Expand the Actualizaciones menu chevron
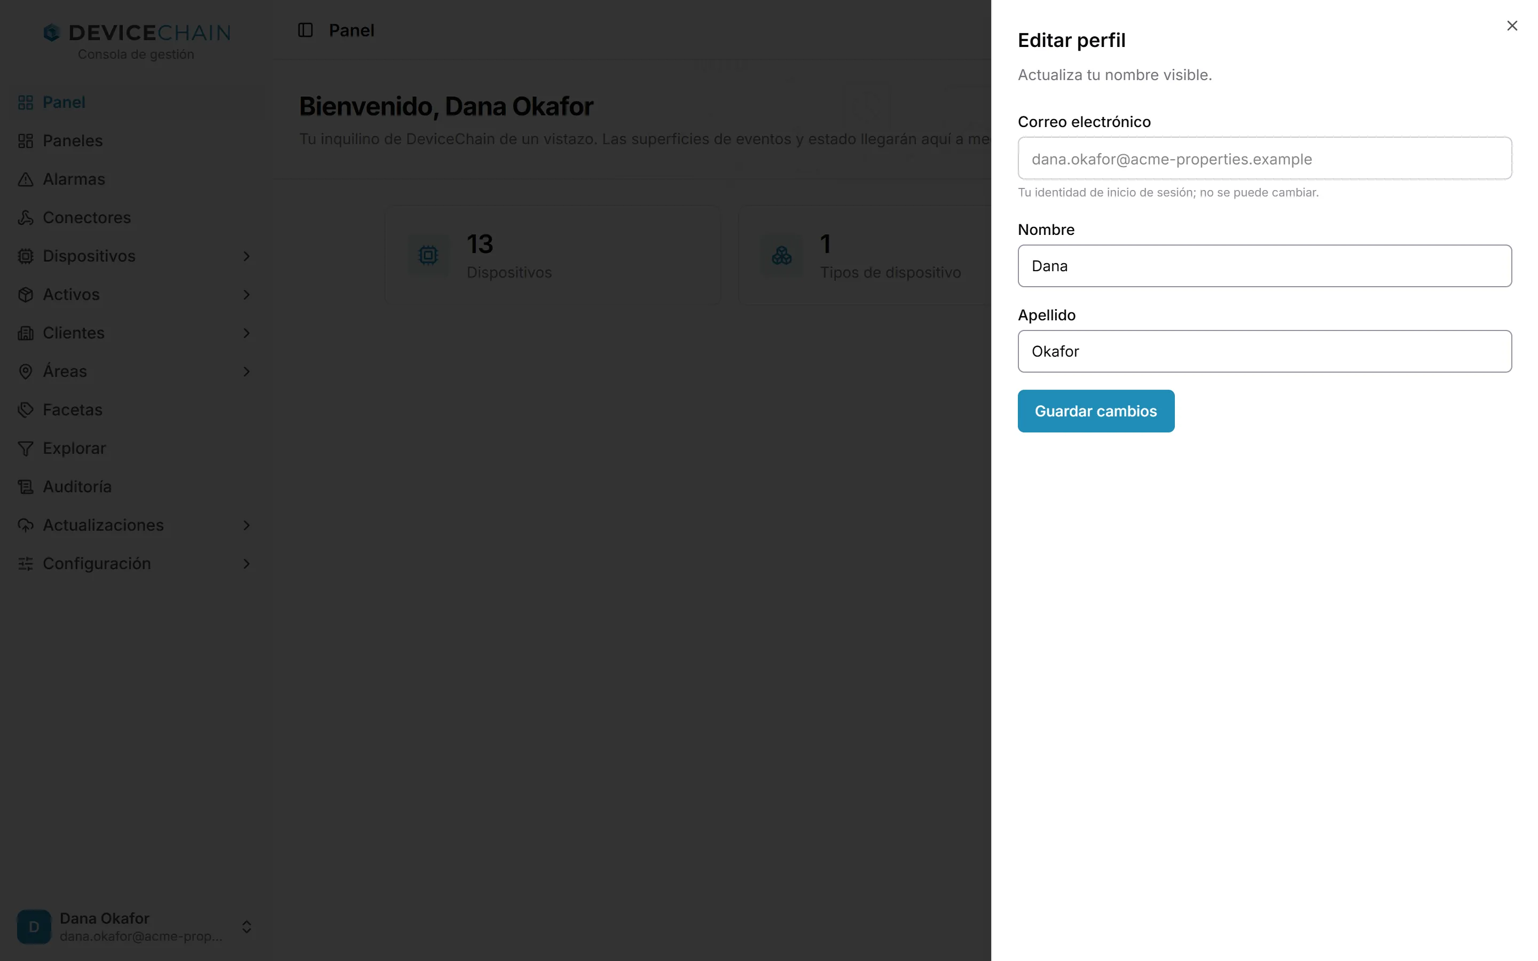Viewport: 1538px width, 961px height. point(247,526)
